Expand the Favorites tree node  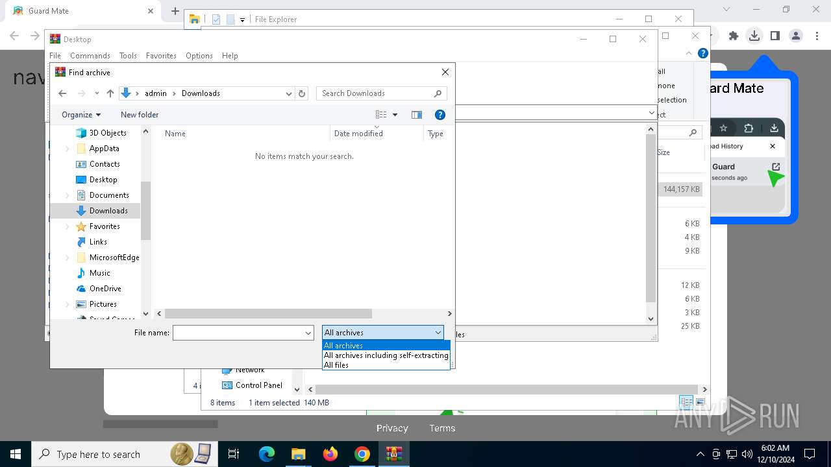coord(68,226)
